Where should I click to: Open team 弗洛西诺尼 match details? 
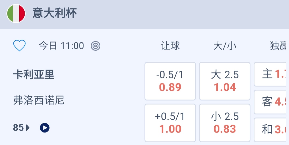pos(39,101)
